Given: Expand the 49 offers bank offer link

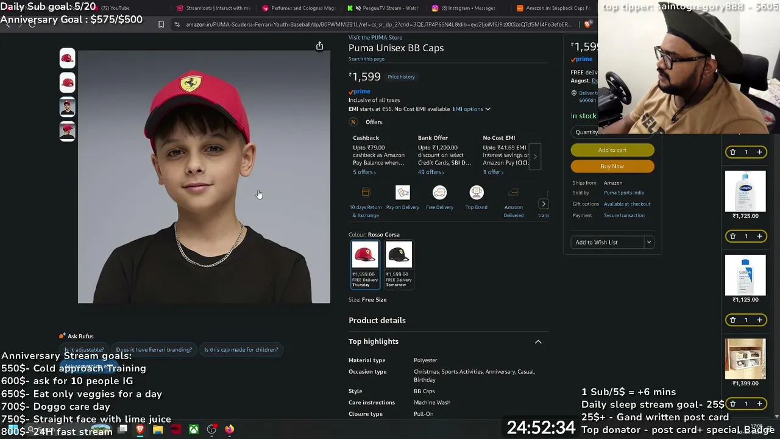Looking at the screenshot, I should point(431,173).
